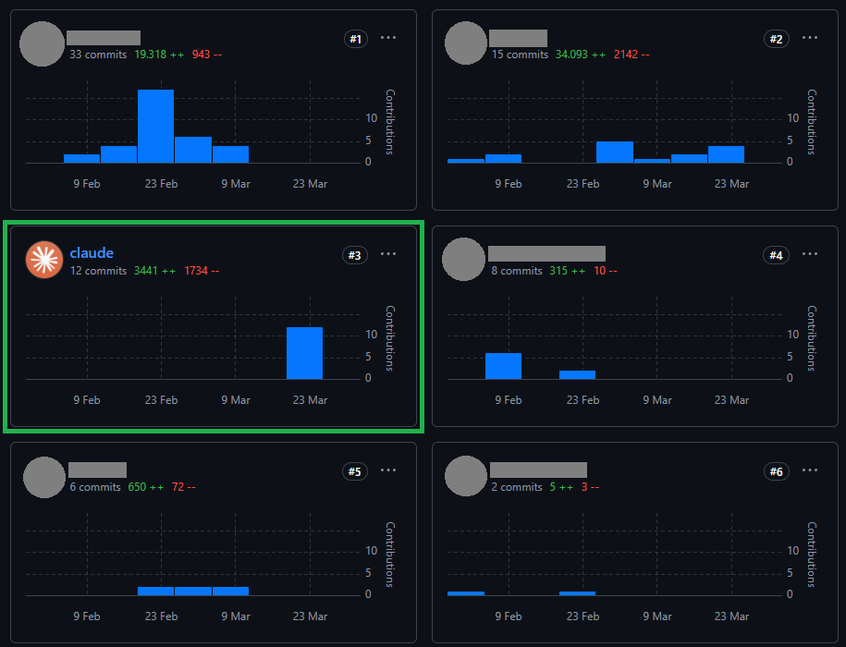This screenshot has width=846, height=647.
Task: Click the tallest bar in contributor #1's chart
Action: pyautogui.click(x=156, y=126)
